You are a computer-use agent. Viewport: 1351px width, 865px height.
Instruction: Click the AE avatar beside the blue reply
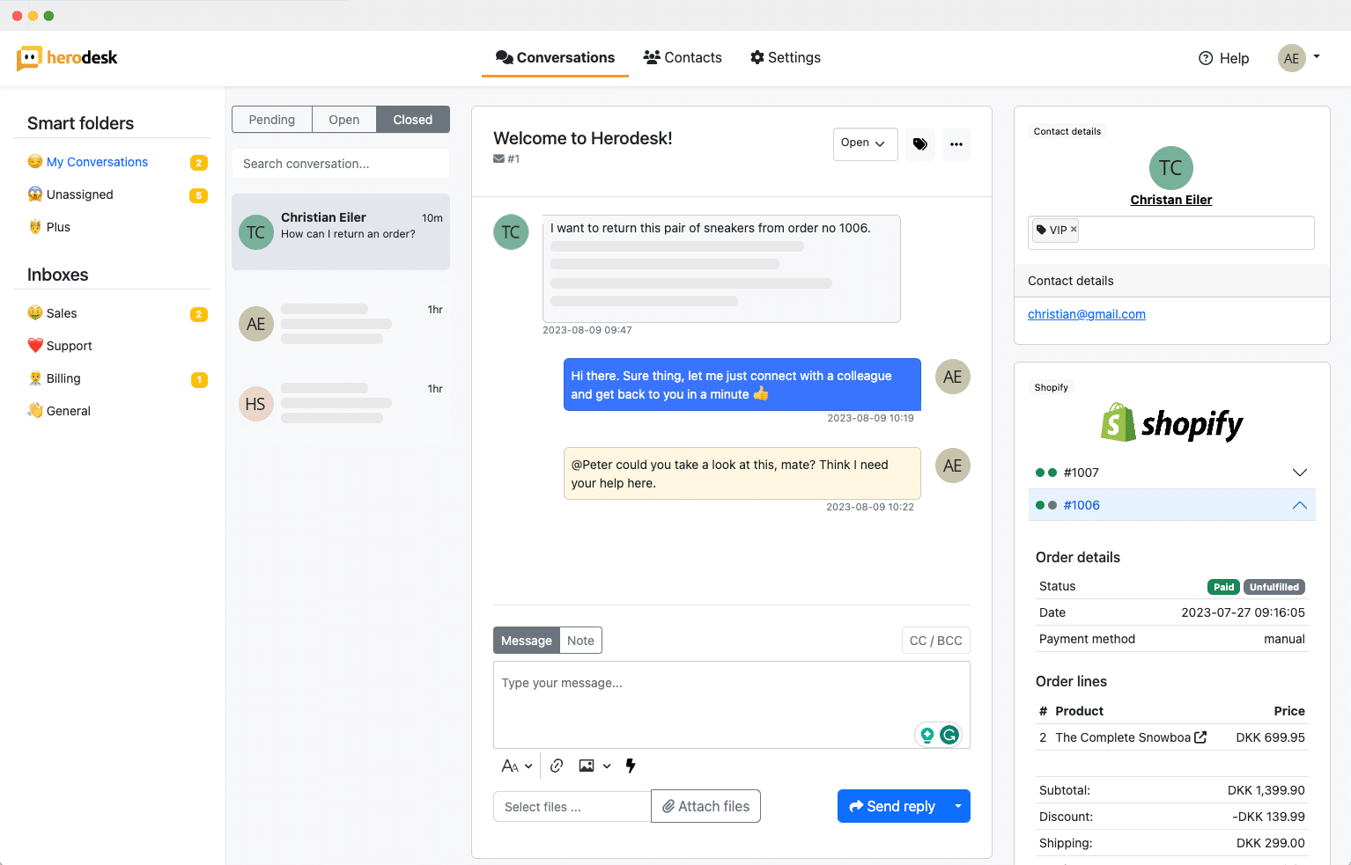coord(953,377)
